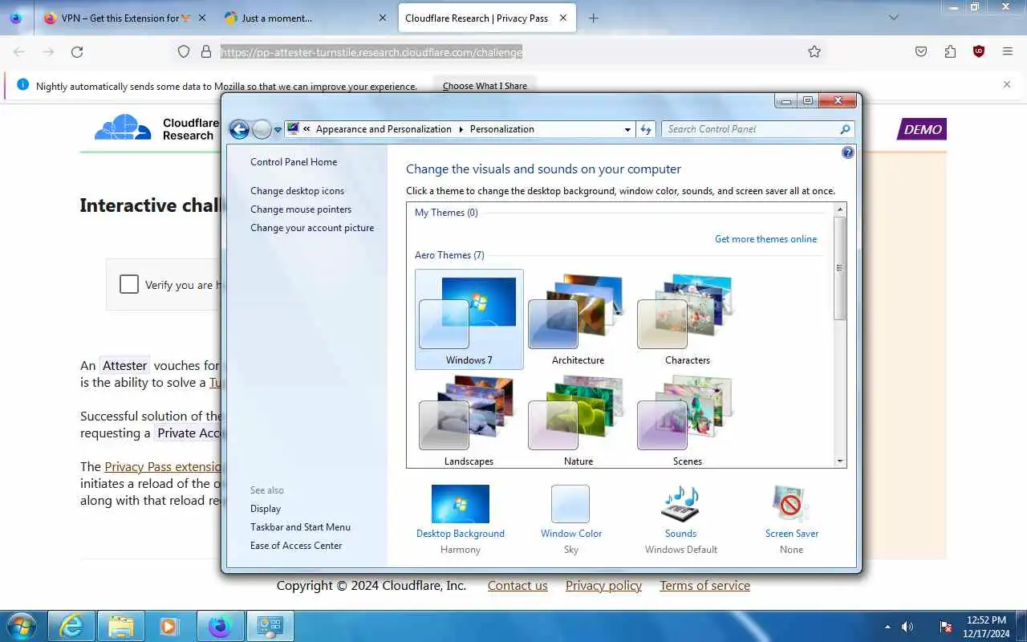Reload the Firefox page
Viewport: 1027px width, 642px height.
77,51
